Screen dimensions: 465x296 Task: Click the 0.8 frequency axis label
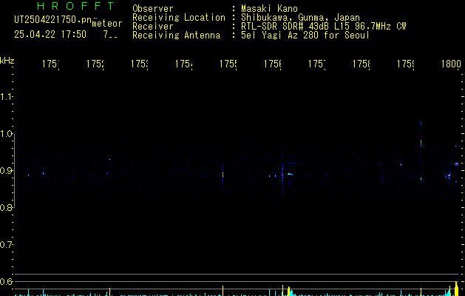click(x=6, y=207)
